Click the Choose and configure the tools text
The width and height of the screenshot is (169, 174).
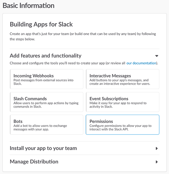[67, 63]
